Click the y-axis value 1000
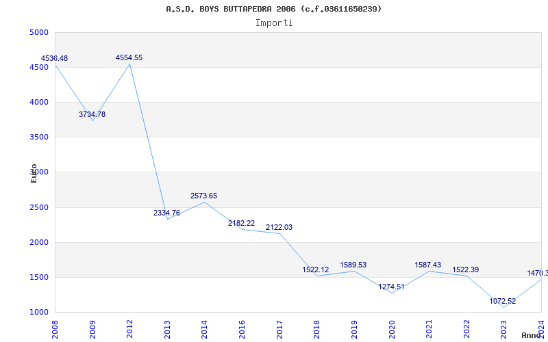 coord(38,313)
